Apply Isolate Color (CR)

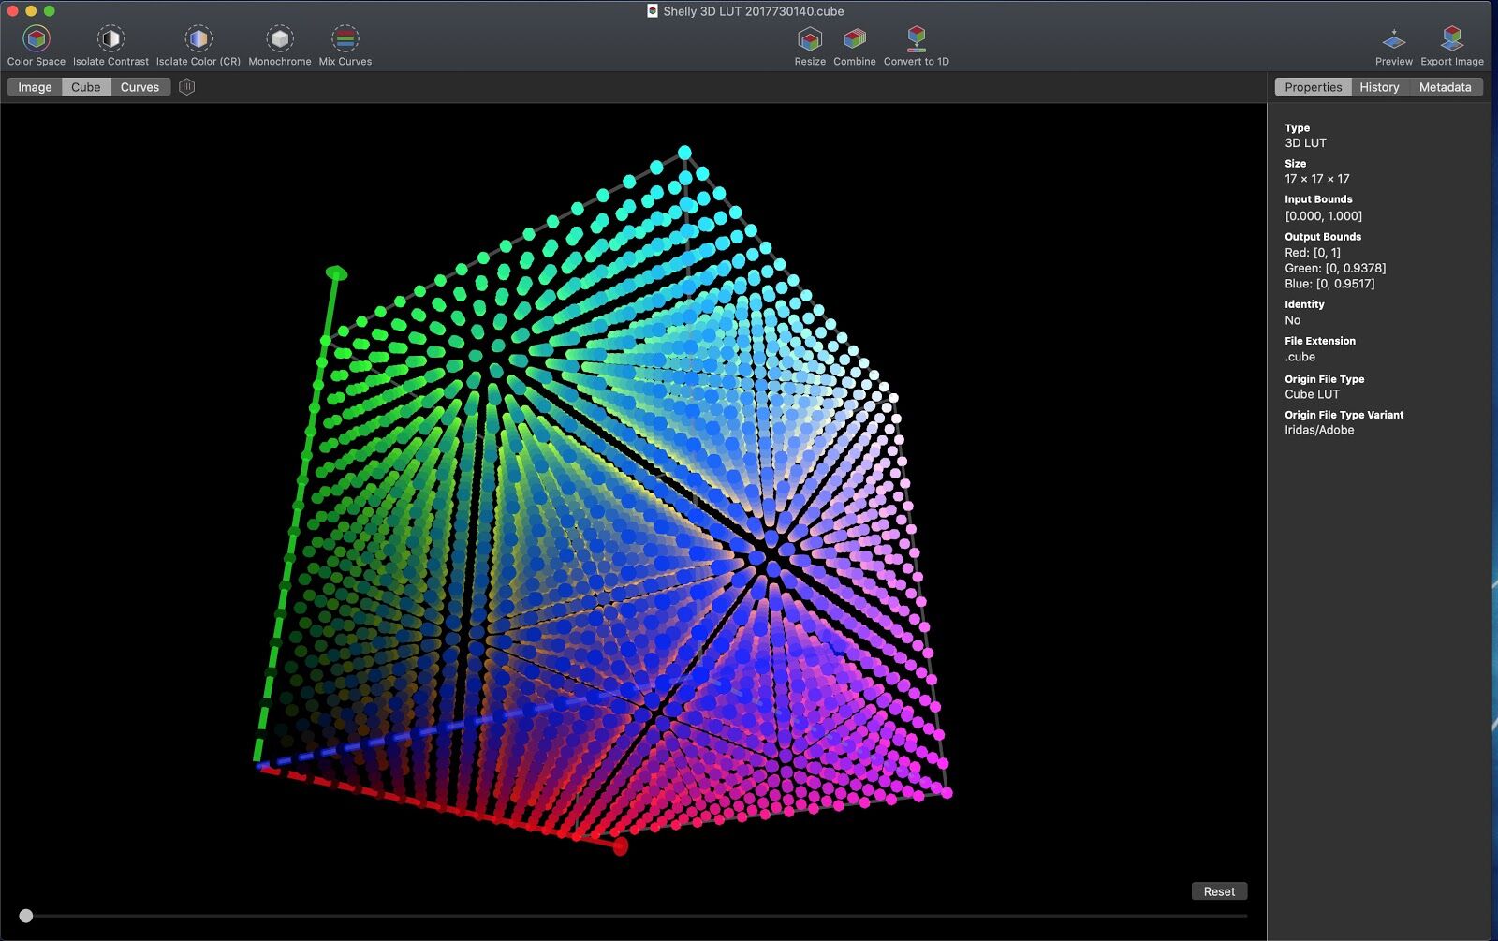197,42
